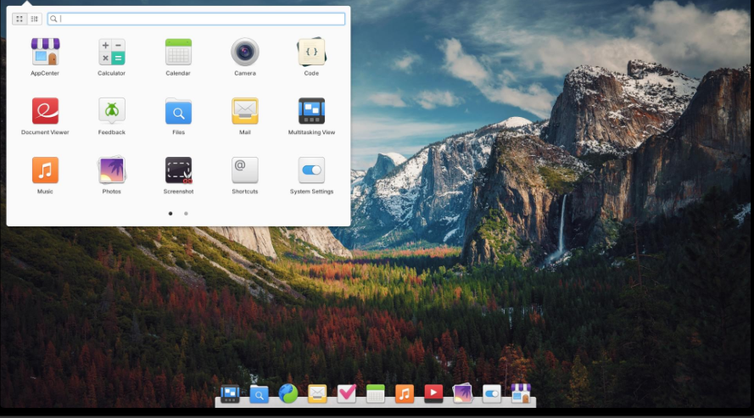Open the Screenshot tool
The width and height of the screenshot is (754, 418).
[x=178, y=170]
